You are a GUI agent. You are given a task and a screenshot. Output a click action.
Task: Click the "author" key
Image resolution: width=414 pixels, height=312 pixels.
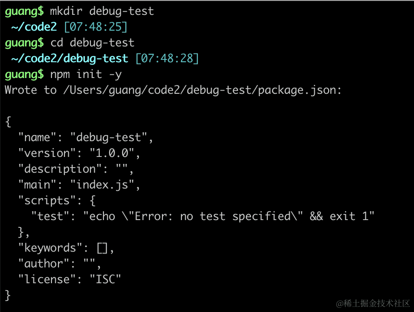tap(44, 264)
